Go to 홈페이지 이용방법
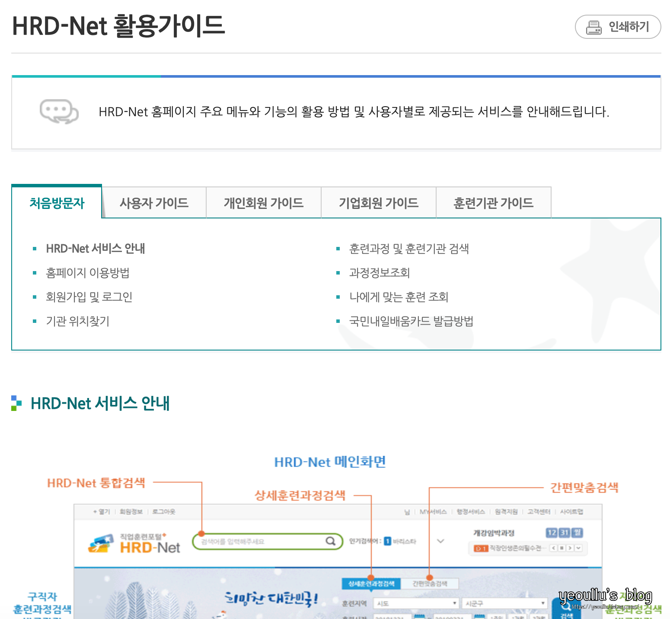670x619 pixels. point(88,273)
